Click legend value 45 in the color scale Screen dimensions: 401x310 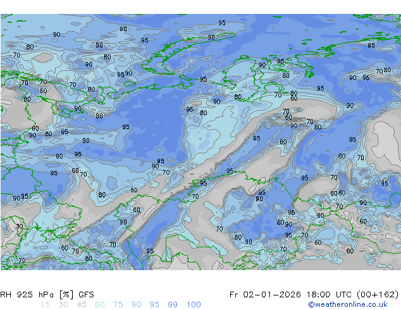82,305
